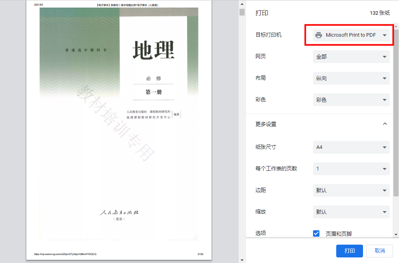
Task: Click the blue 打印 button
Action: [x=349, y=251]
